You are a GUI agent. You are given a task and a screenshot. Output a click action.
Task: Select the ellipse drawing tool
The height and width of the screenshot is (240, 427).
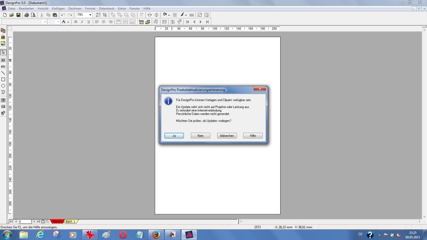coord(3,86)
